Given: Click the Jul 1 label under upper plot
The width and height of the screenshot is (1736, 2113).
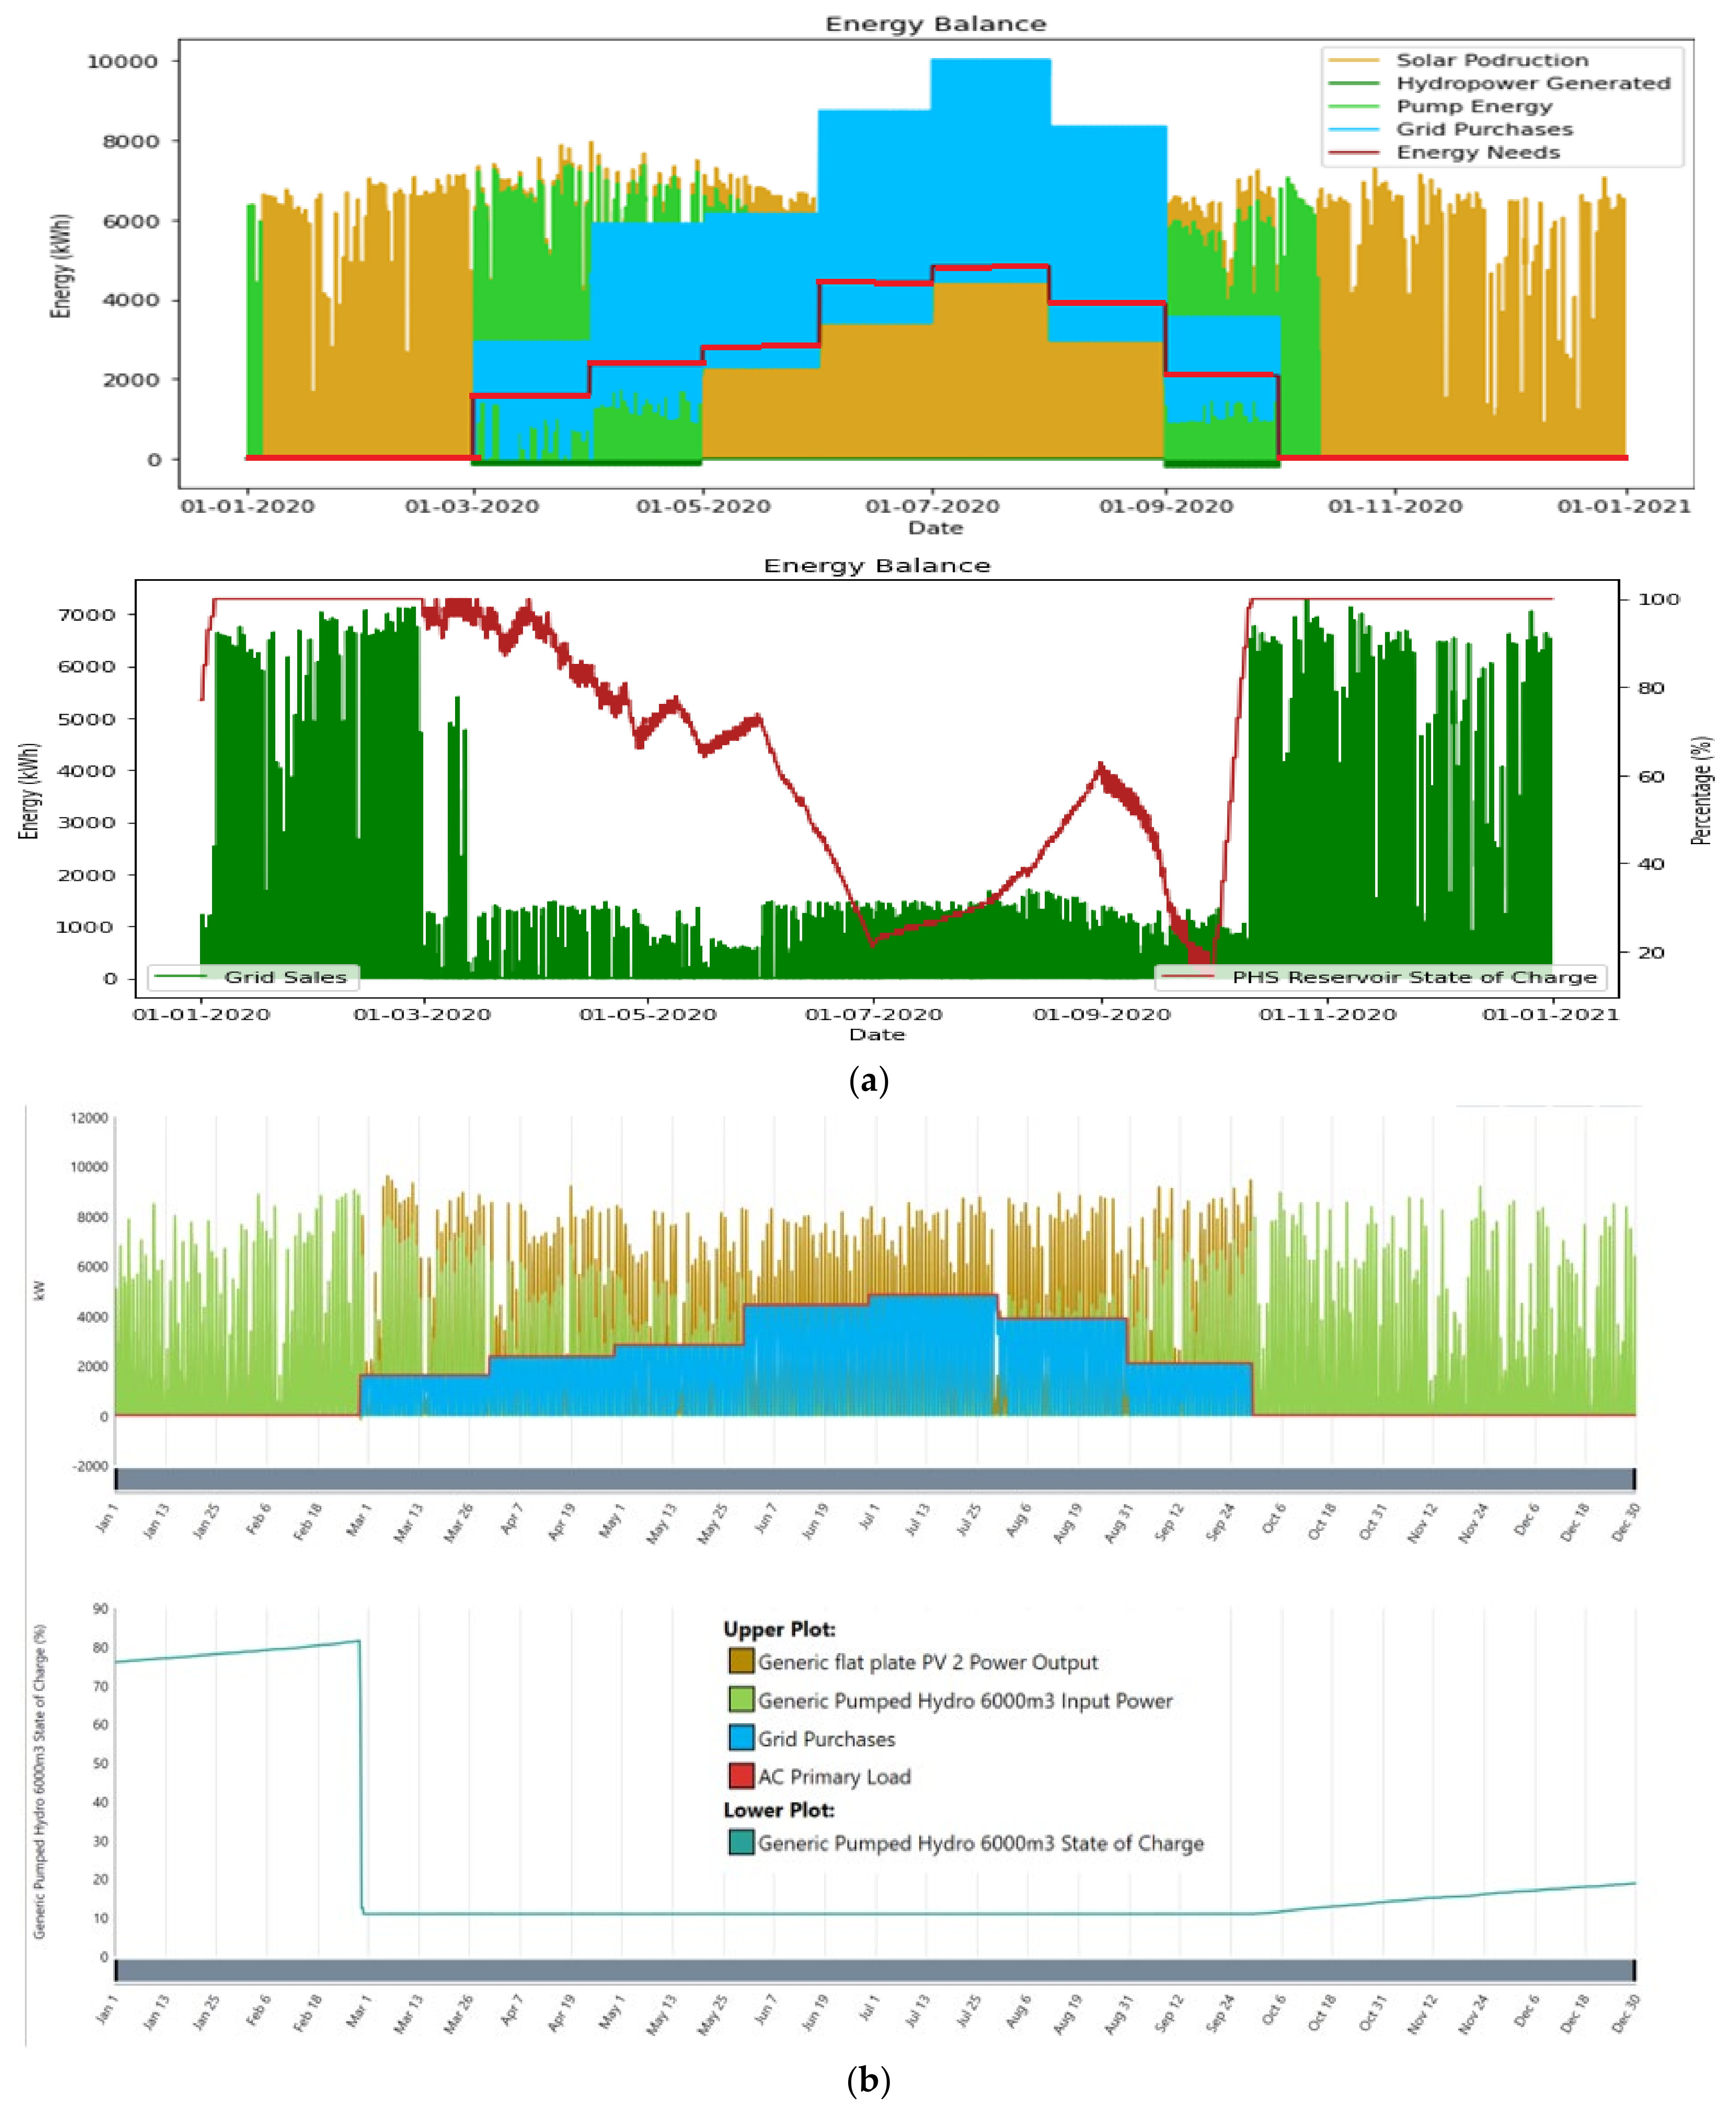Looking at the screenshot, I should (869, 1517).
